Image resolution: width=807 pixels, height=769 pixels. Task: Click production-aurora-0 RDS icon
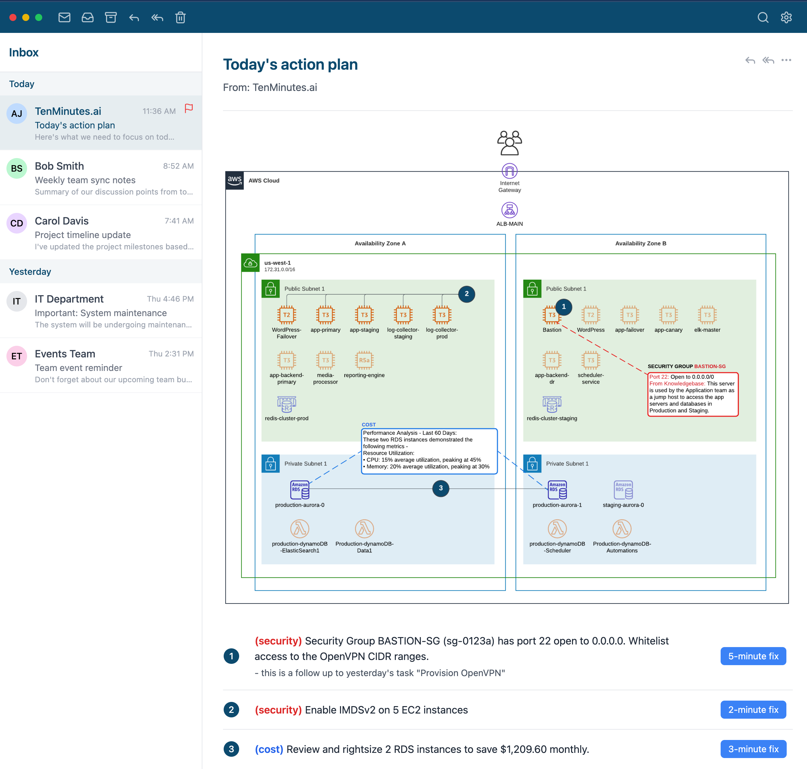pos(300,490)
